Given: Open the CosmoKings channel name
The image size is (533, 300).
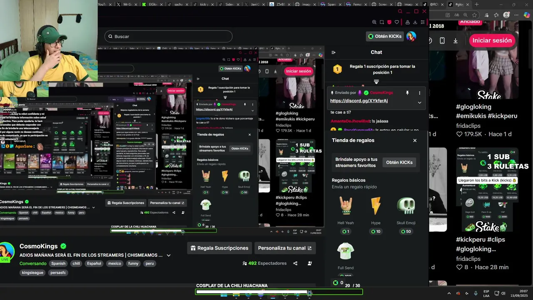Looking at the screenshot, I should click(x=40, y=246).
